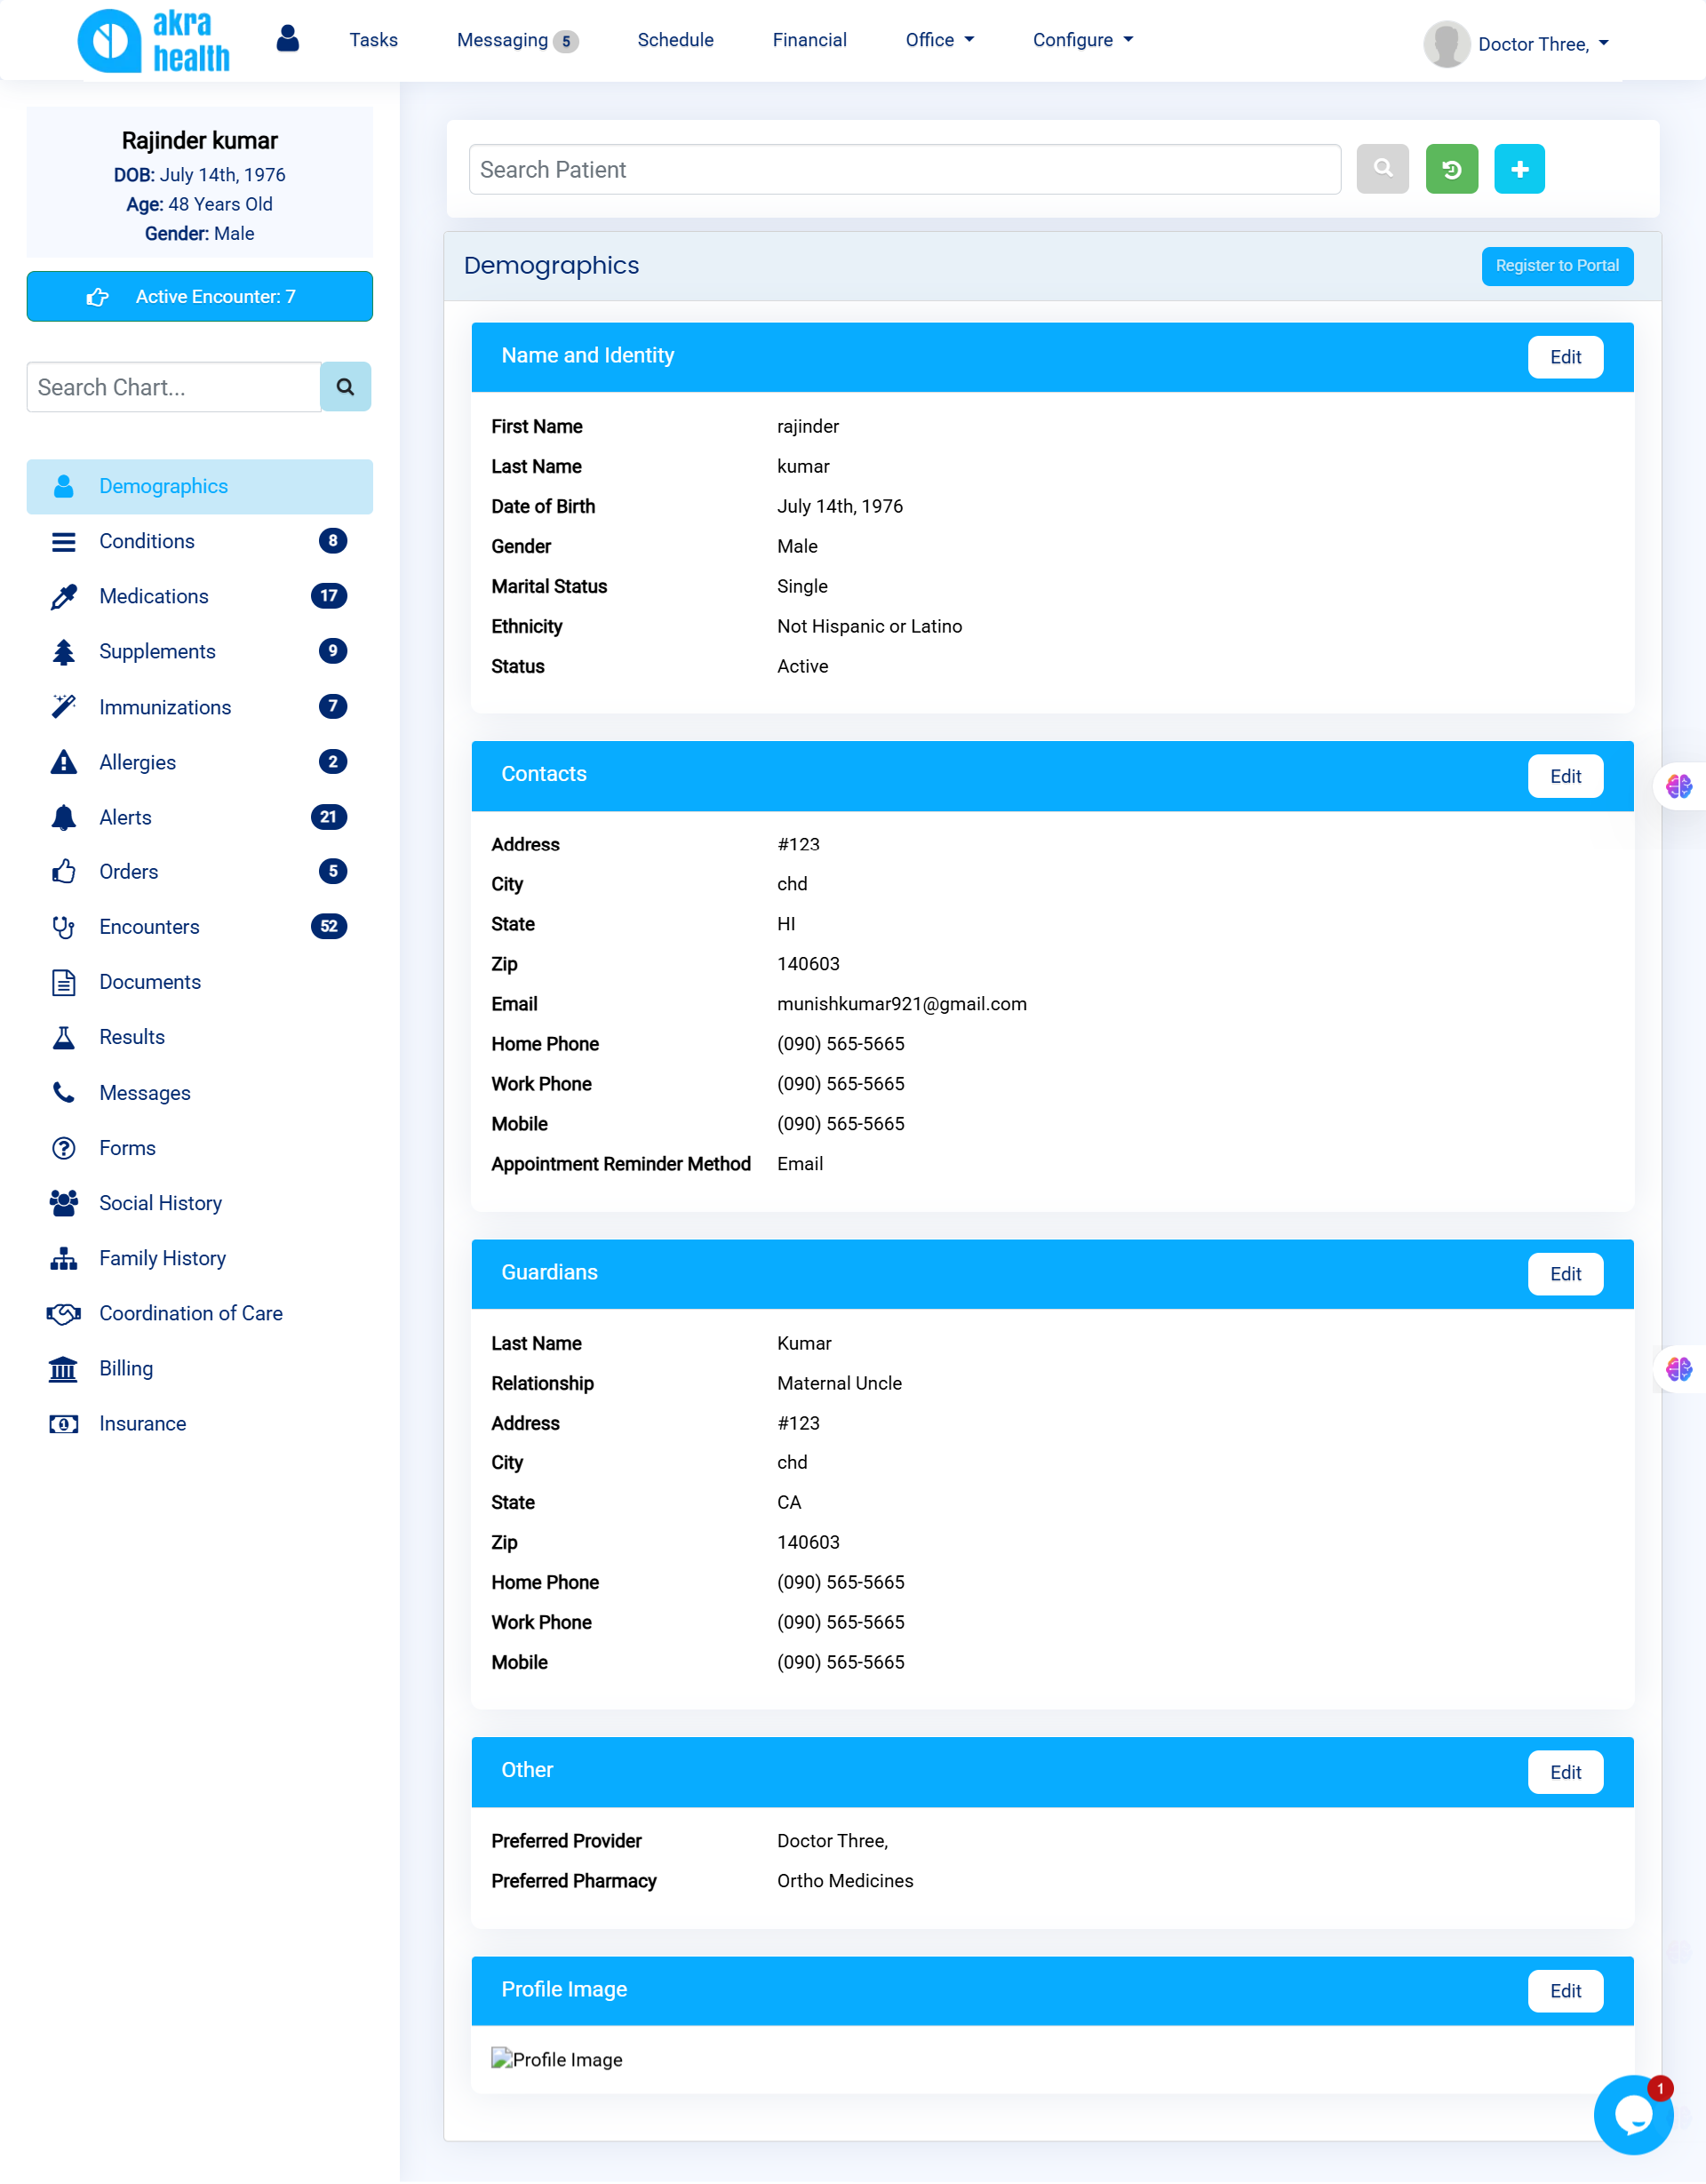The height and width of the screenshot is (2184, 1706).
Task: Click the Register to Portal button
Action: pos(1556,266)
